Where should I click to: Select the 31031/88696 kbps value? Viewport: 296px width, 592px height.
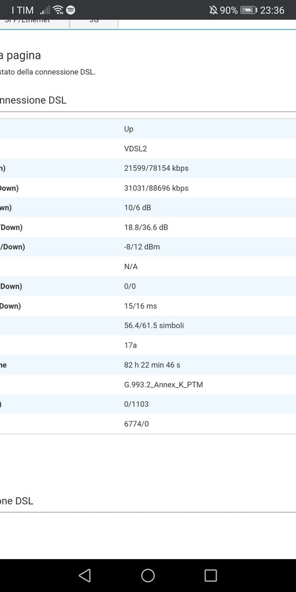point(156,188)
